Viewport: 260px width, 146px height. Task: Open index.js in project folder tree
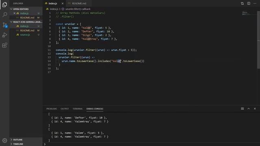26,26
